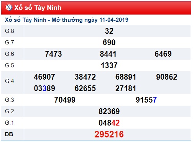Image resolution: width=194 pixels, height=142 pixels.
Task: Select the G.2 prize label
Action: [10, 111]
